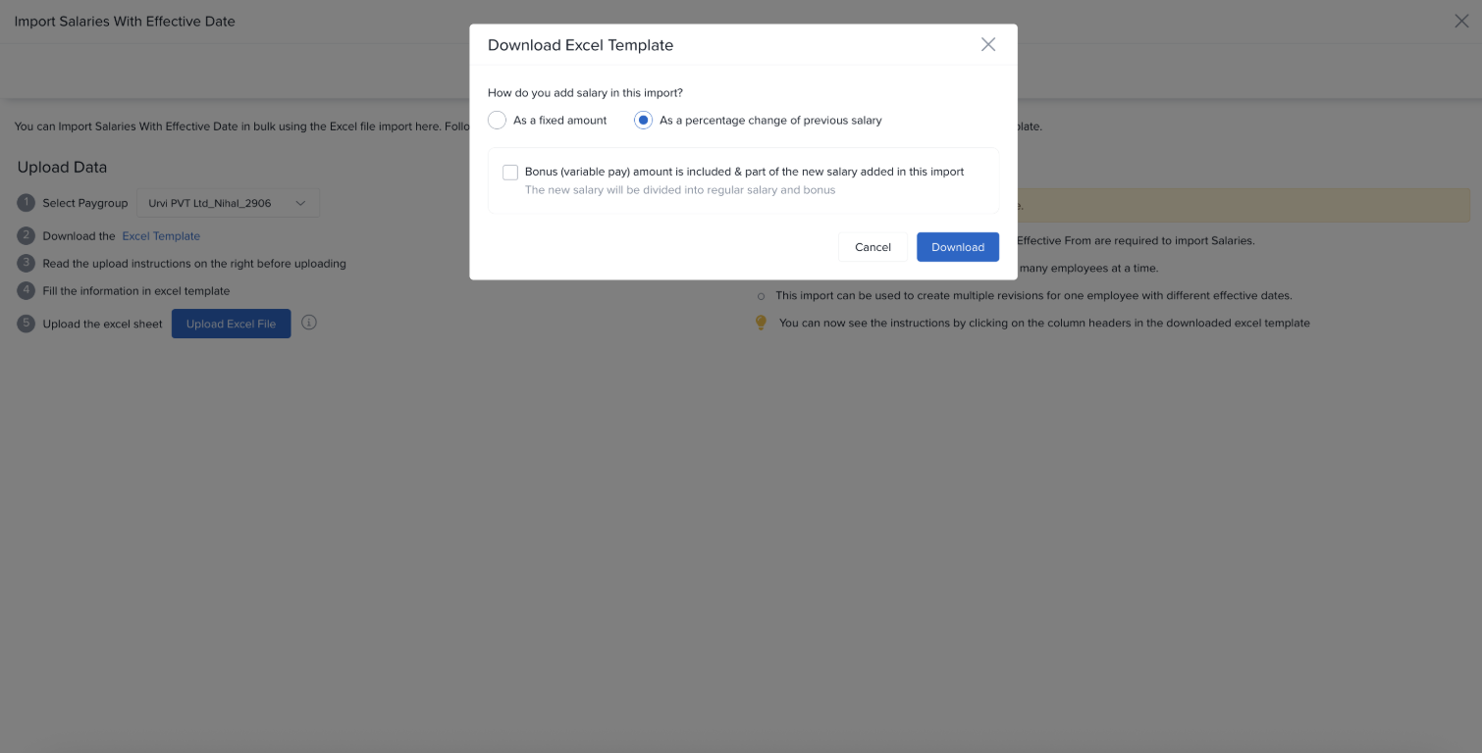
Task: Choose 'As a percentage change of previous salary'
Action: click(644, 121)
